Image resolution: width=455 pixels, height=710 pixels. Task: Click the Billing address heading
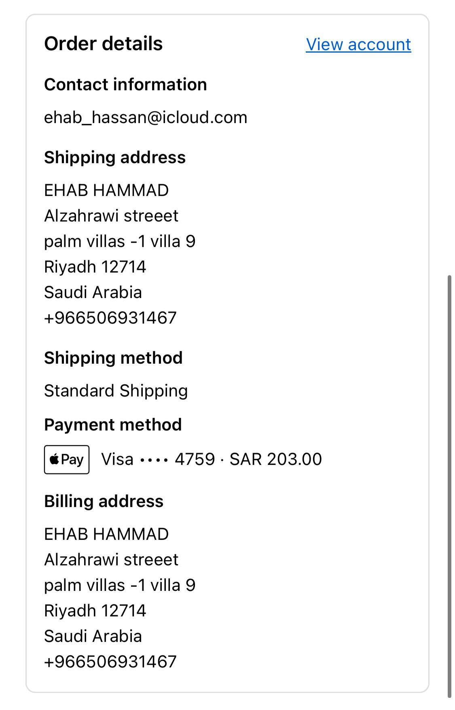click(104, 501)
